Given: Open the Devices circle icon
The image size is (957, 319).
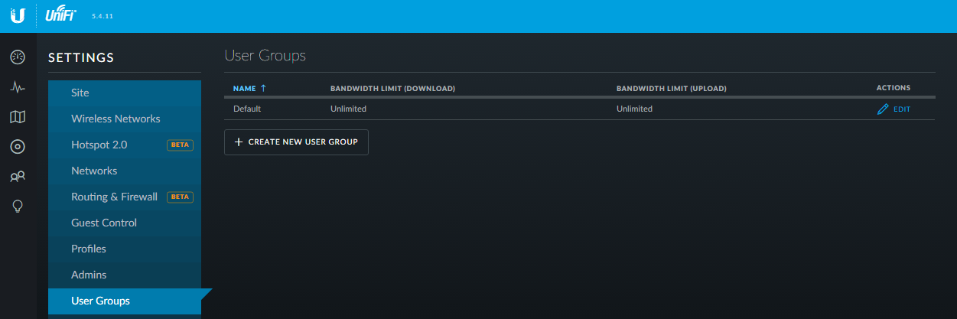Looking at the screenshot, I should tap(18, 147).
